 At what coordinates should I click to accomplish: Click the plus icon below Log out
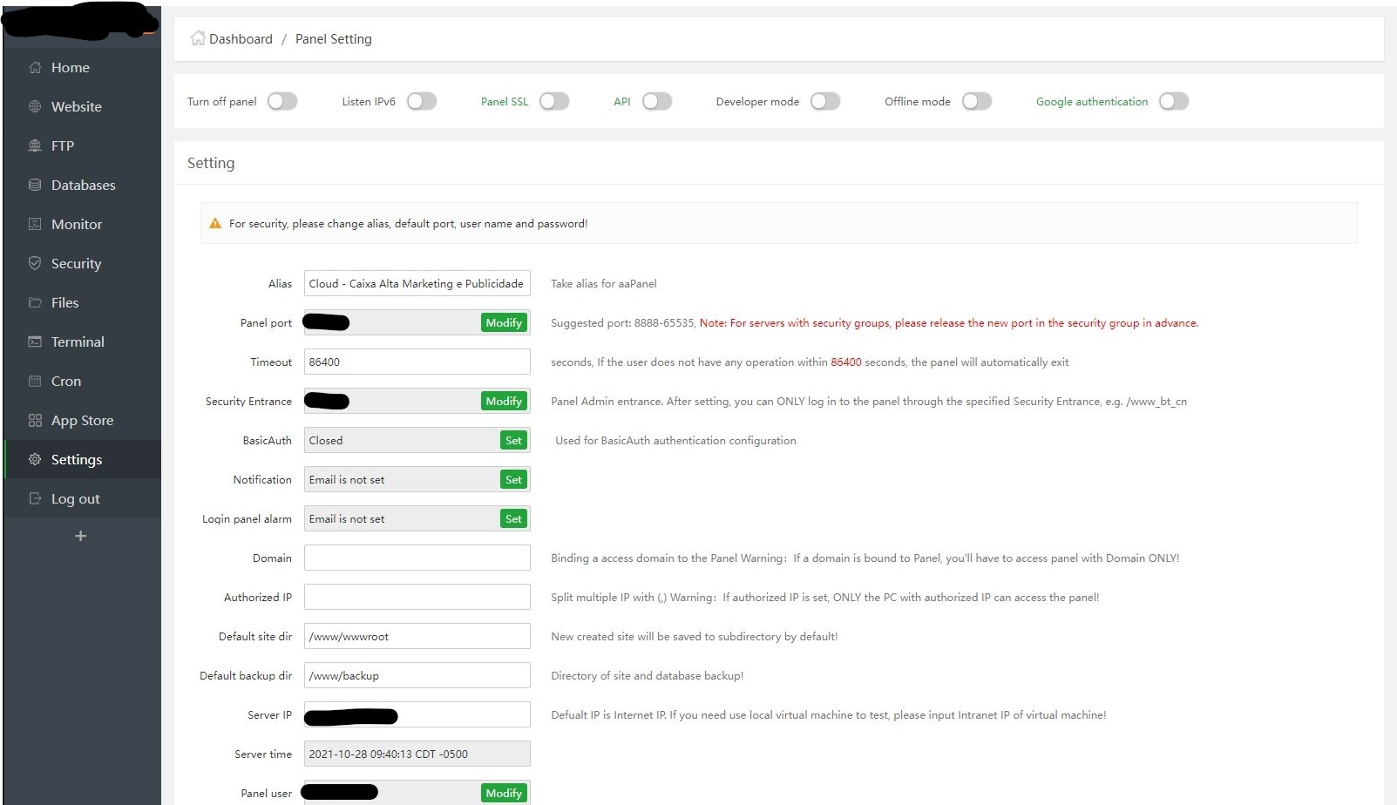tap(81, 536)
